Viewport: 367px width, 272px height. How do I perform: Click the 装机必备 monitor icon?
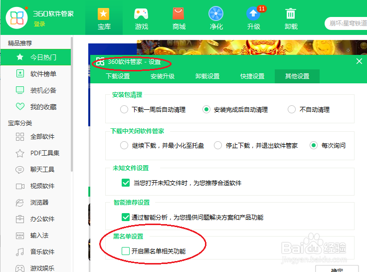click(x=20, y=90)
